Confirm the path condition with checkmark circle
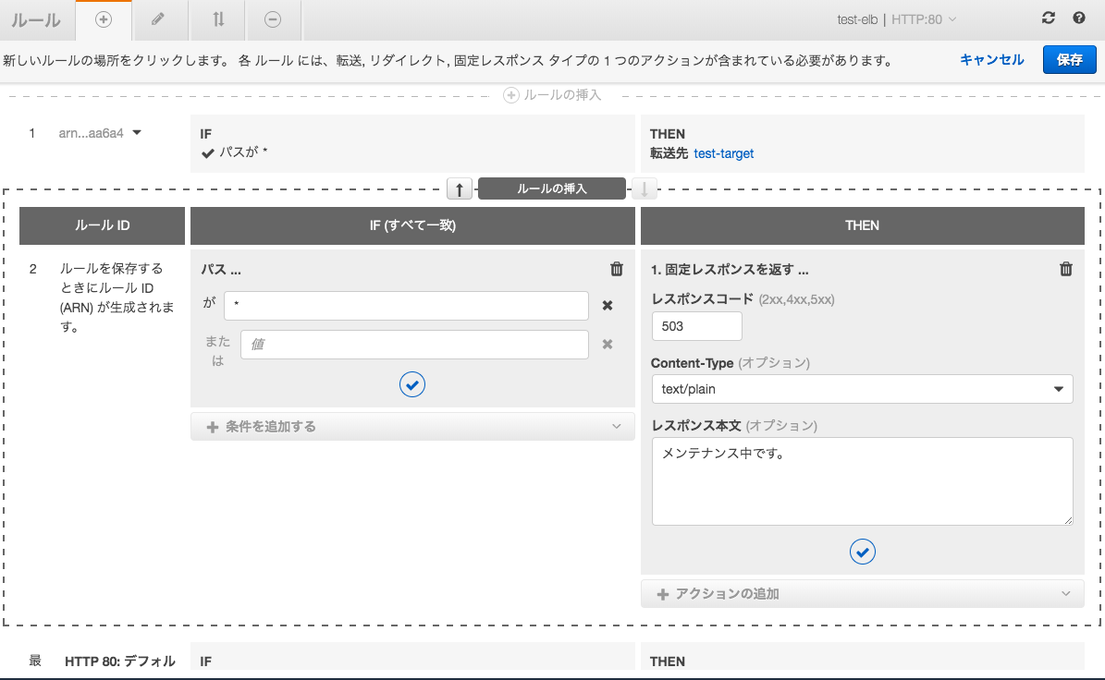The height and width of the screenshot is (680, 1105). point(412,384)
